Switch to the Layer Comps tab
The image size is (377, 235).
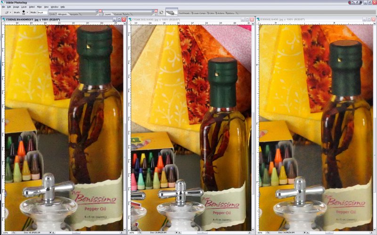[x=199, y=13]
